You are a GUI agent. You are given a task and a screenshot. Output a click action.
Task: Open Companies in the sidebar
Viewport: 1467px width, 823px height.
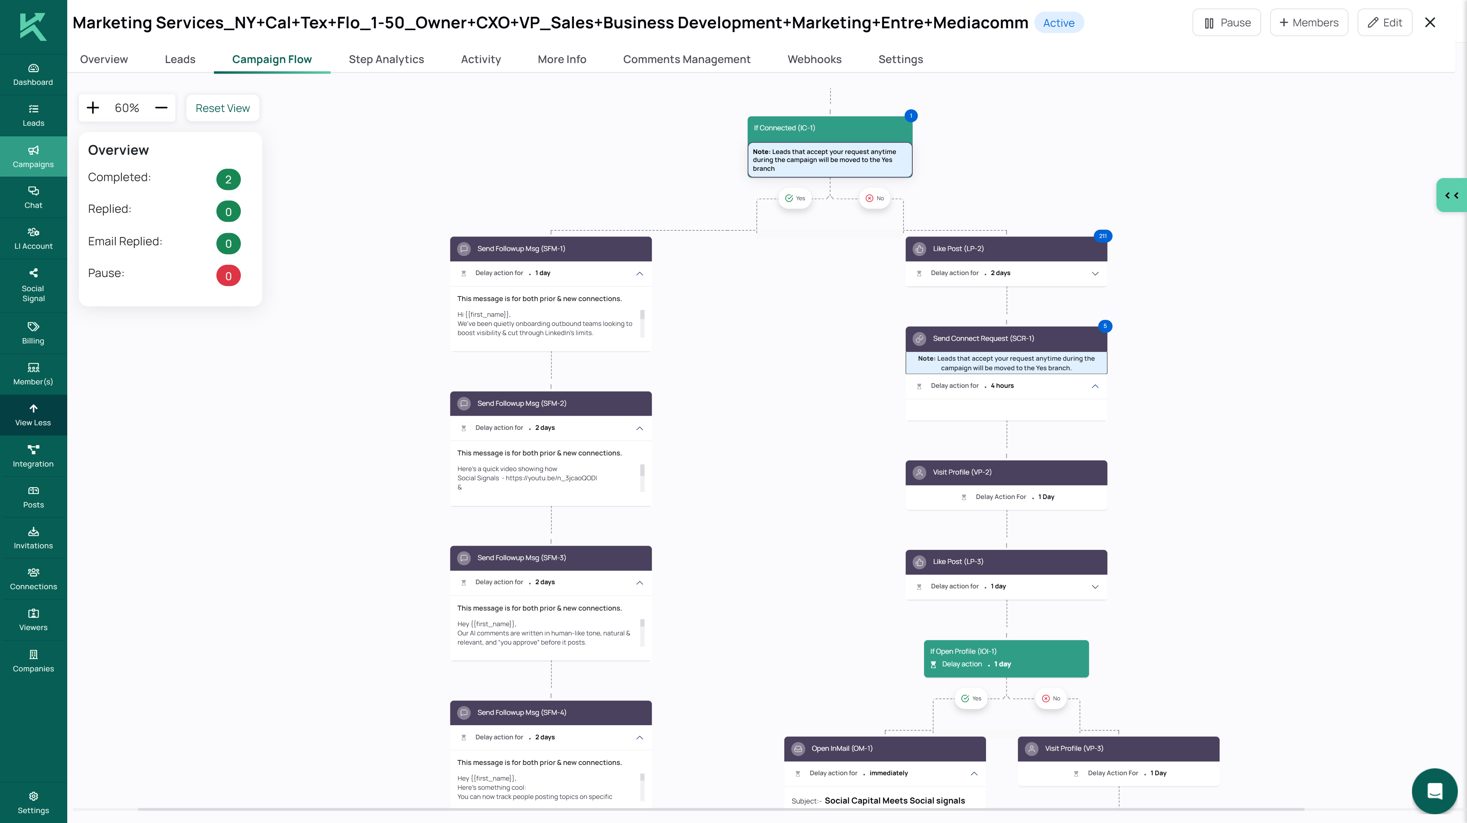32,661
